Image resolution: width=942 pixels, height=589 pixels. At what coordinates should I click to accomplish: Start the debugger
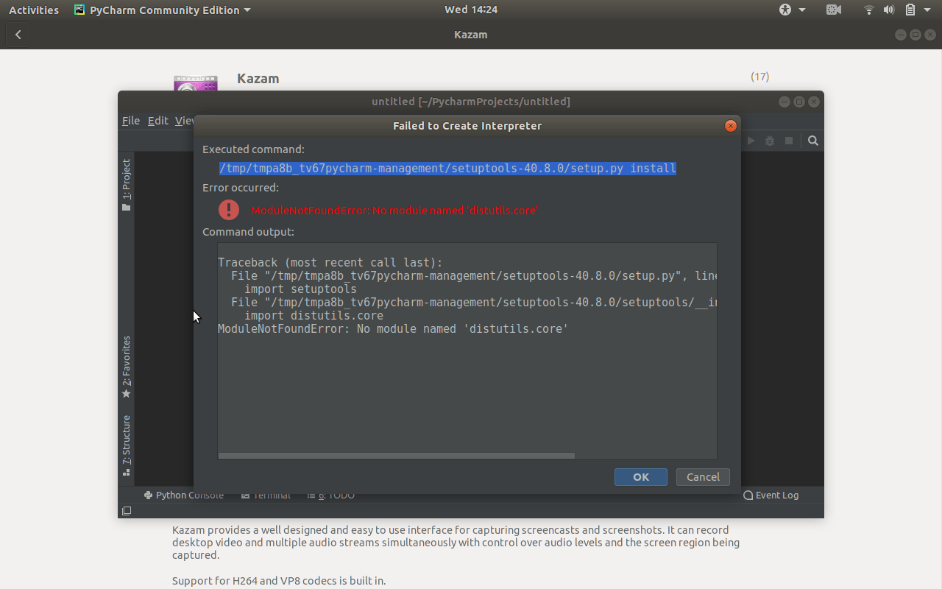(769, 140)
